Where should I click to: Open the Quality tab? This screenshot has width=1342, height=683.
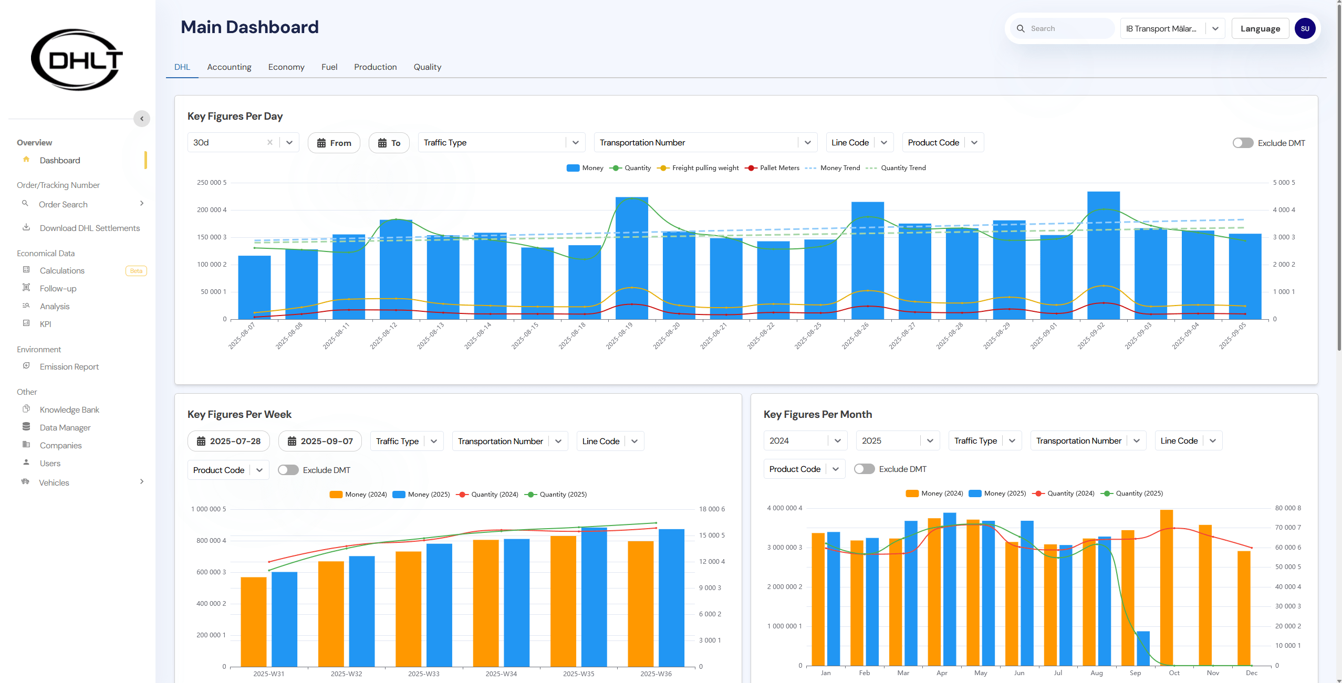[x=427, y=67]
